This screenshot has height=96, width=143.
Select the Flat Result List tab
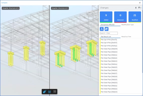[x=106, y=37]
